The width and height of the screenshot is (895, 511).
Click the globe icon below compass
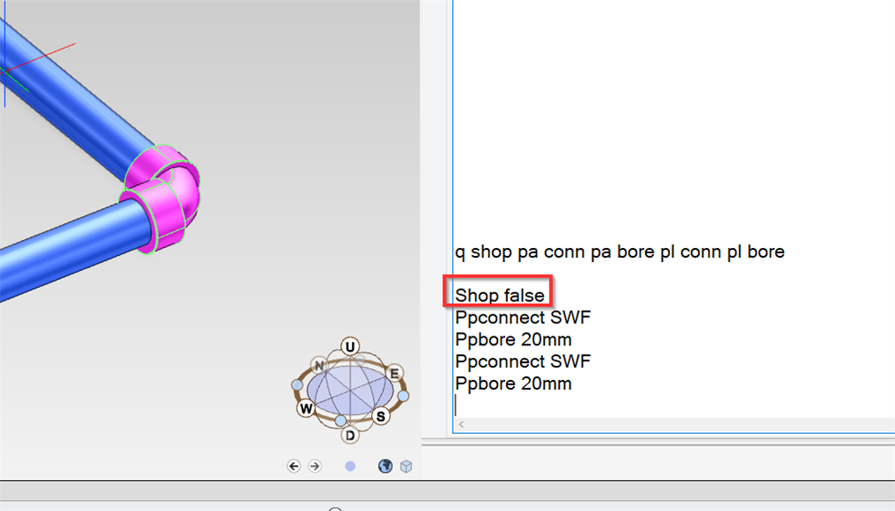point(385,467)
